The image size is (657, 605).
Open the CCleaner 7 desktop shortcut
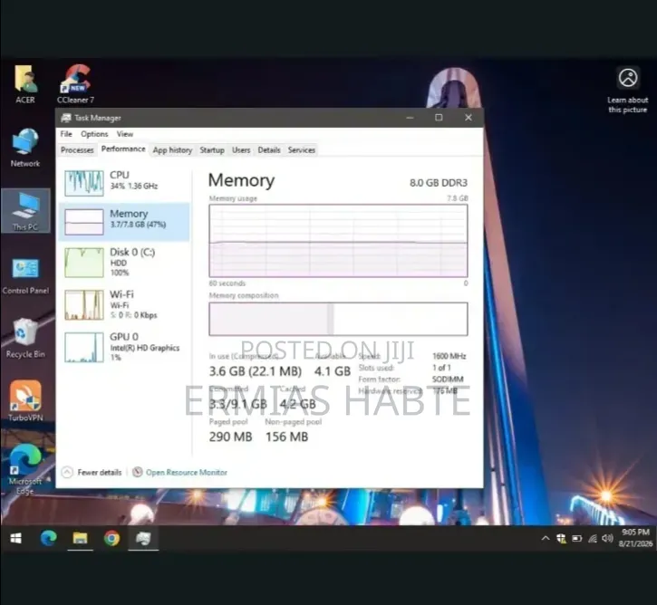click(76, 83)
